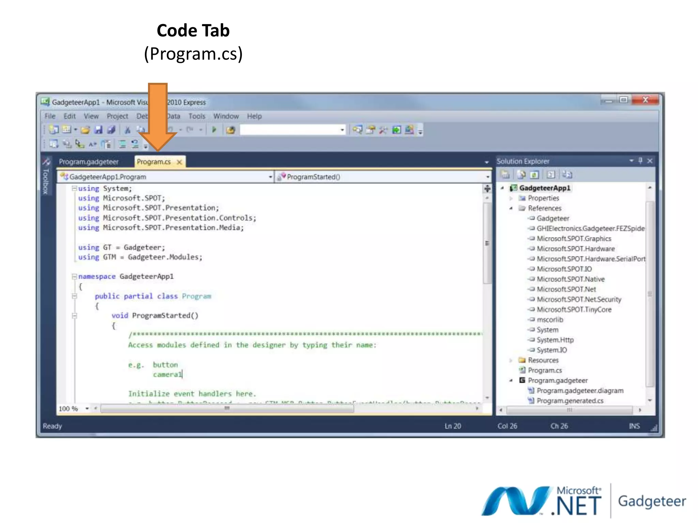Screen dimensions: 698x523
Task: Select Program.cs in Solution Explorer
Action: 545,370
